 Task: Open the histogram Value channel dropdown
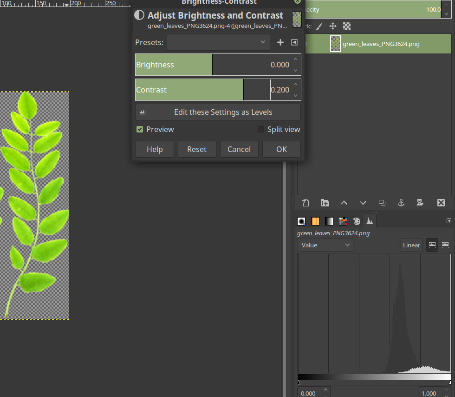point(325,245)
